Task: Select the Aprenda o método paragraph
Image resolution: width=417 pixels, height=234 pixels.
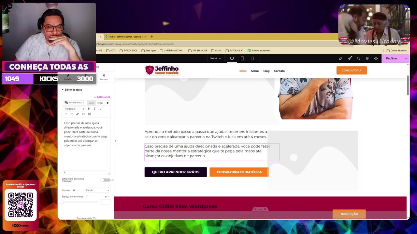Action: coord(206,134)
